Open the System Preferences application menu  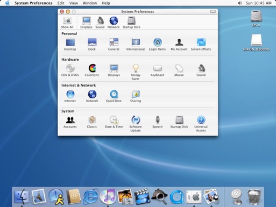[33, 3]
